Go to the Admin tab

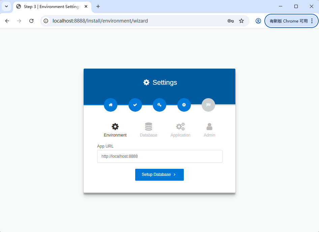[209, 130]
